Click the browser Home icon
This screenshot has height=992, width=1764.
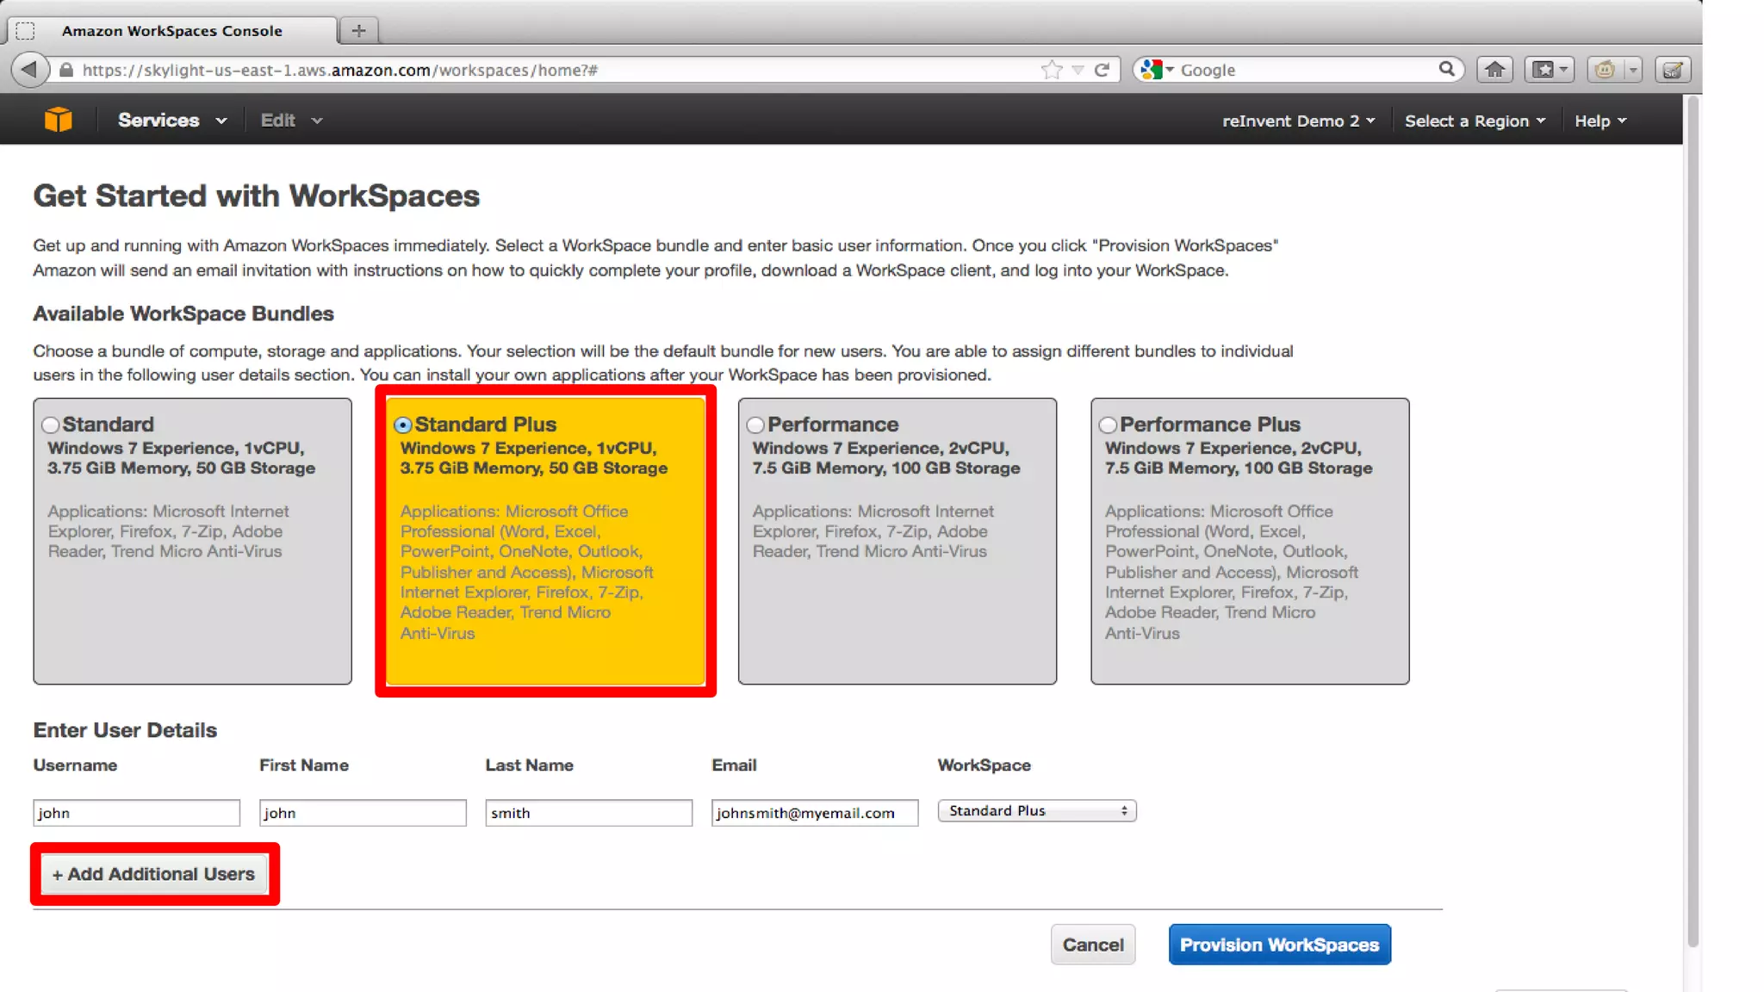coord(1494,70)
